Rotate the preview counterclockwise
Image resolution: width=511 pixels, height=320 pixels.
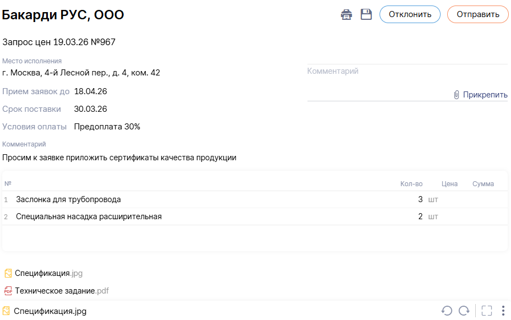(447, 311)
